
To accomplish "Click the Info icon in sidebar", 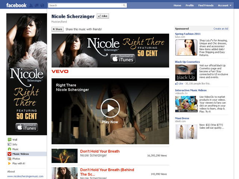I will pyautogui.click(x=9, y=144).
